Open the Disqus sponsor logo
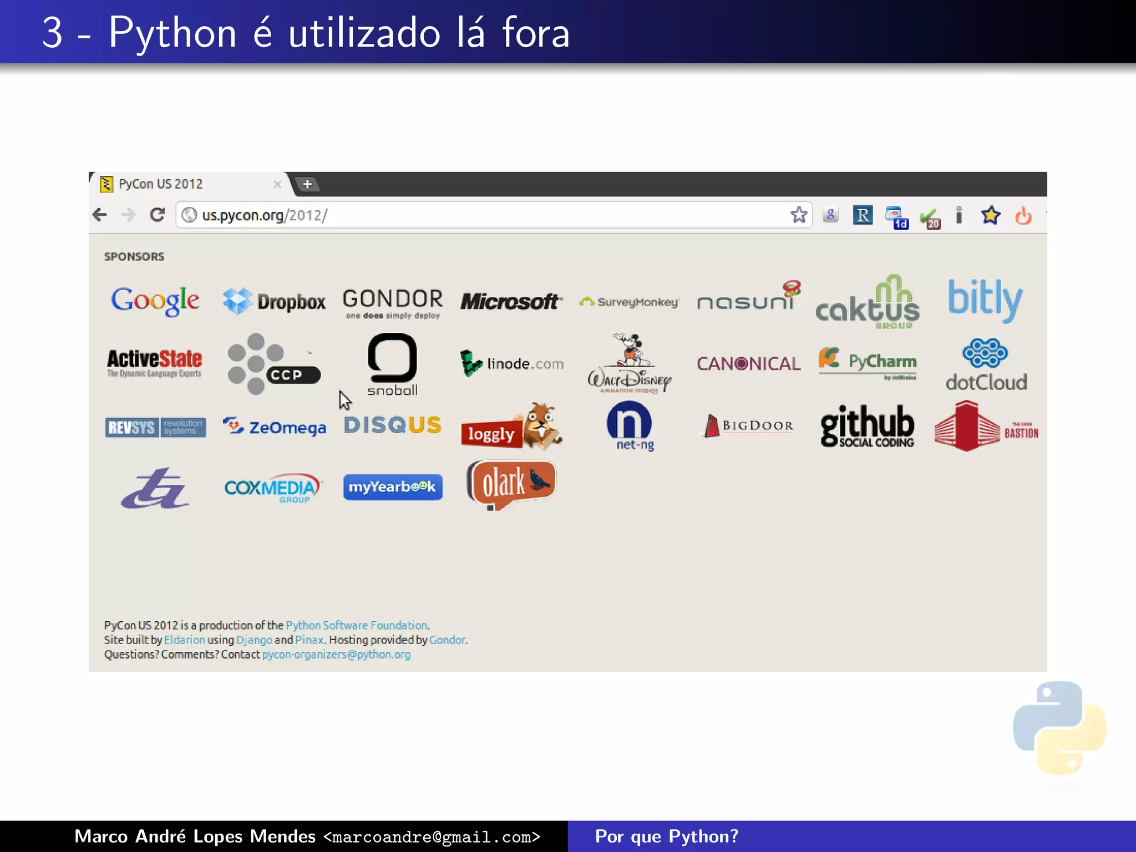 tap(393, 425)
